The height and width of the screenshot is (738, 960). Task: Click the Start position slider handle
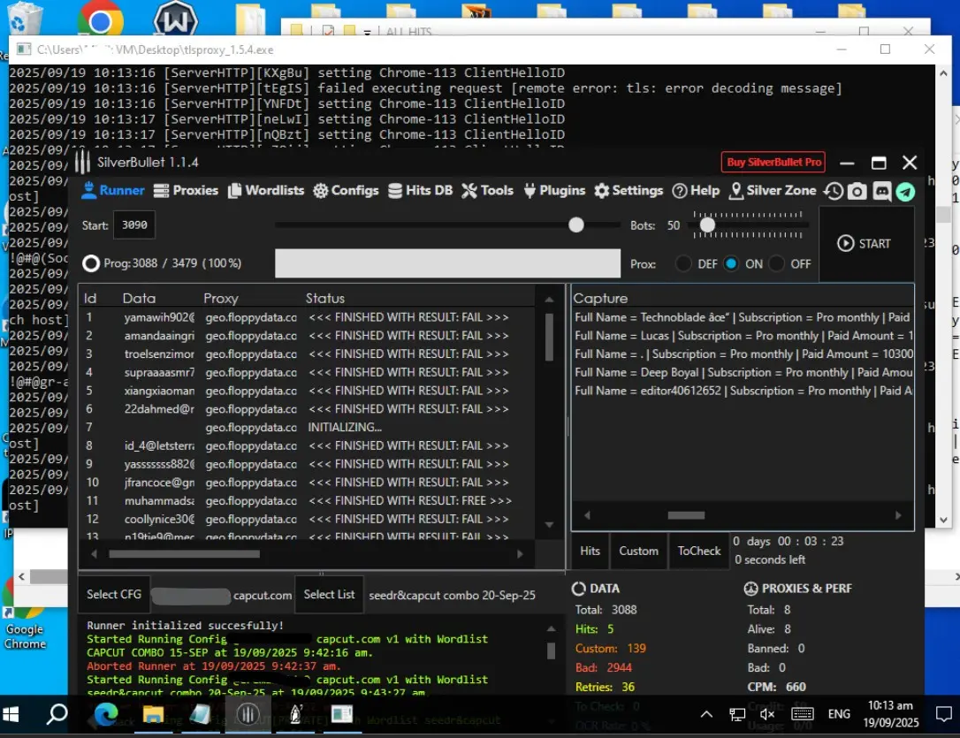575,224
